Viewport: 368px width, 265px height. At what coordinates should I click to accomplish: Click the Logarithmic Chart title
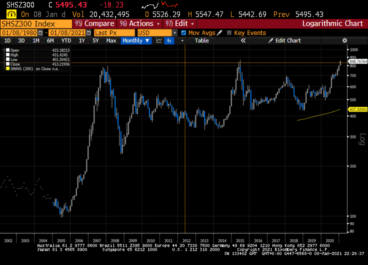click(x=332, y=23)
